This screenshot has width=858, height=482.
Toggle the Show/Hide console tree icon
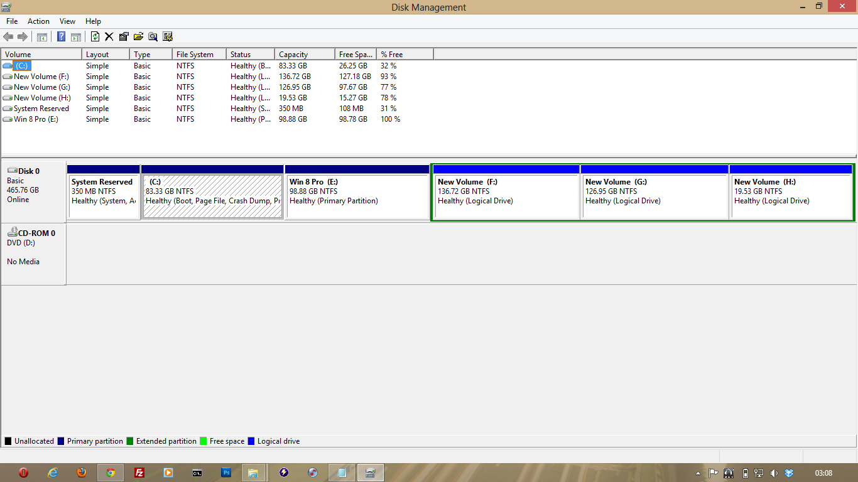(41, 36)
